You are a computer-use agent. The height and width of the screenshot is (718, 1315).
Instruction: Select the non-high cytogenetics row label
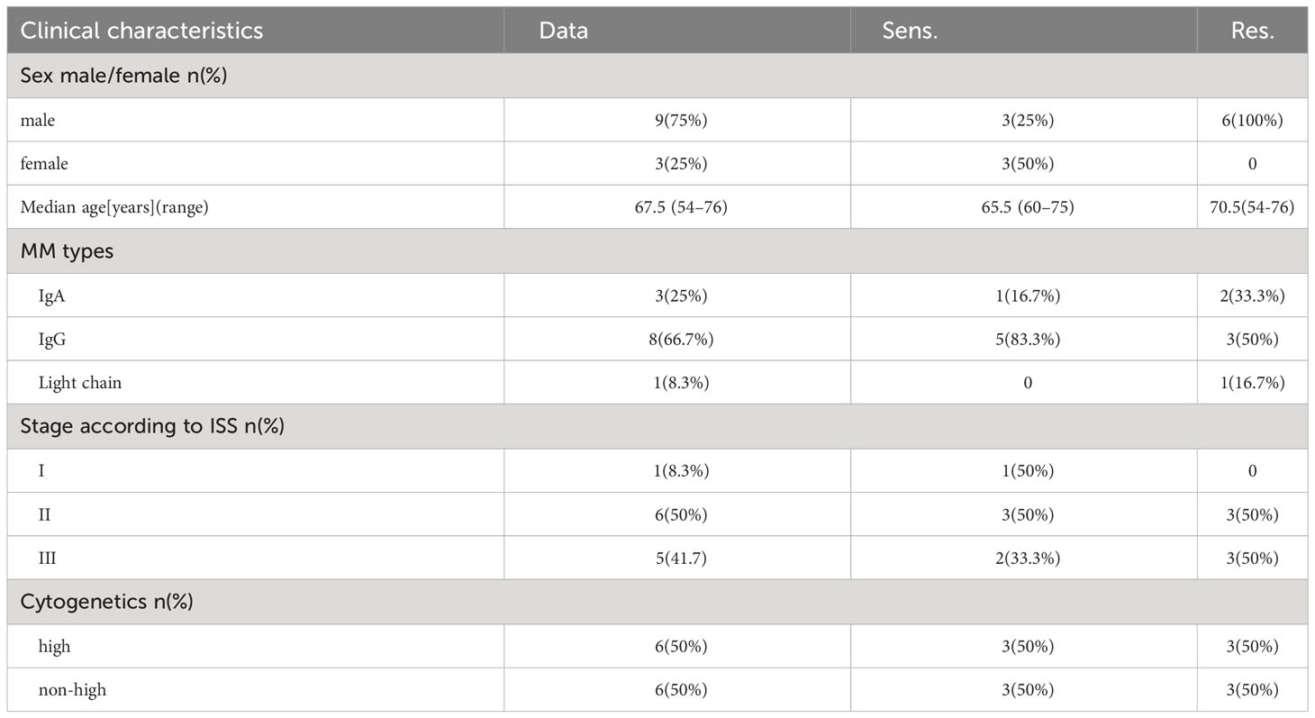point(72,689)
